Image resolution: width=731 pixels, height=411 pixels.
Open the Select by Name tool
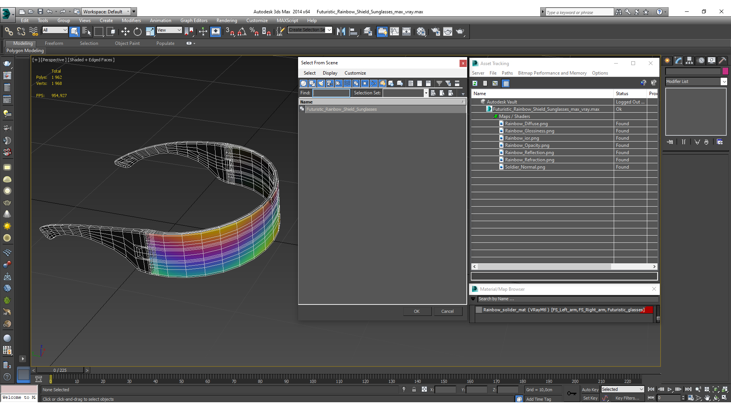[86, 32]
